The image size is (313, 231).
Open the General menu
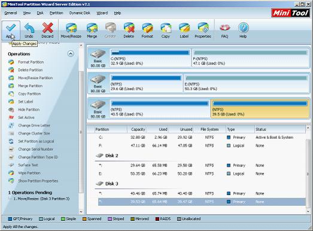pos(10,13)
